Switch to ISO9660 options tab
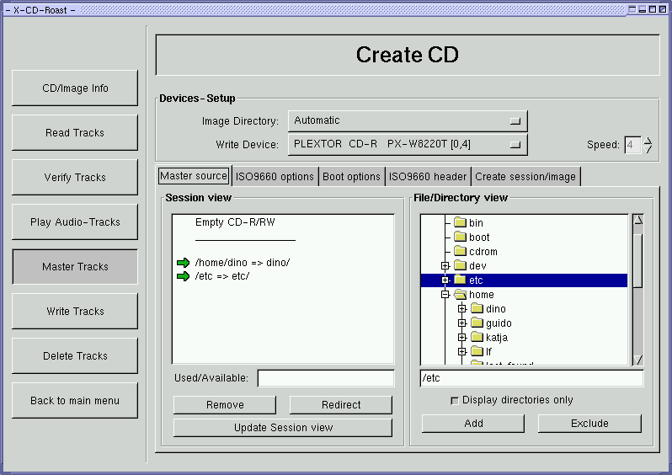 coord(275,177)
